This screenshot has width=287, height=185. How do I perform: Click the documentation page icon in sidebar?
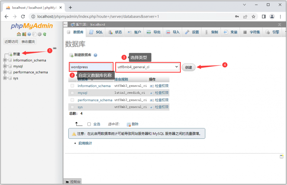[x=34, y=34]
